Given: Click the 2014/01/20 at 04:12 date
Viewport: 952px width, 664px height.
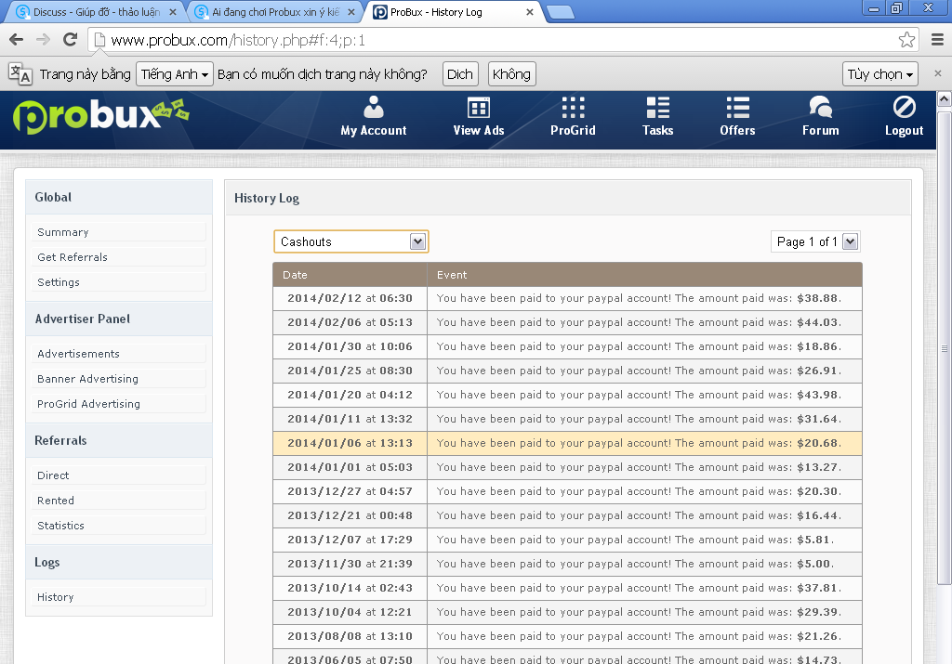Looking at the screenshot, I should point(350,395).
